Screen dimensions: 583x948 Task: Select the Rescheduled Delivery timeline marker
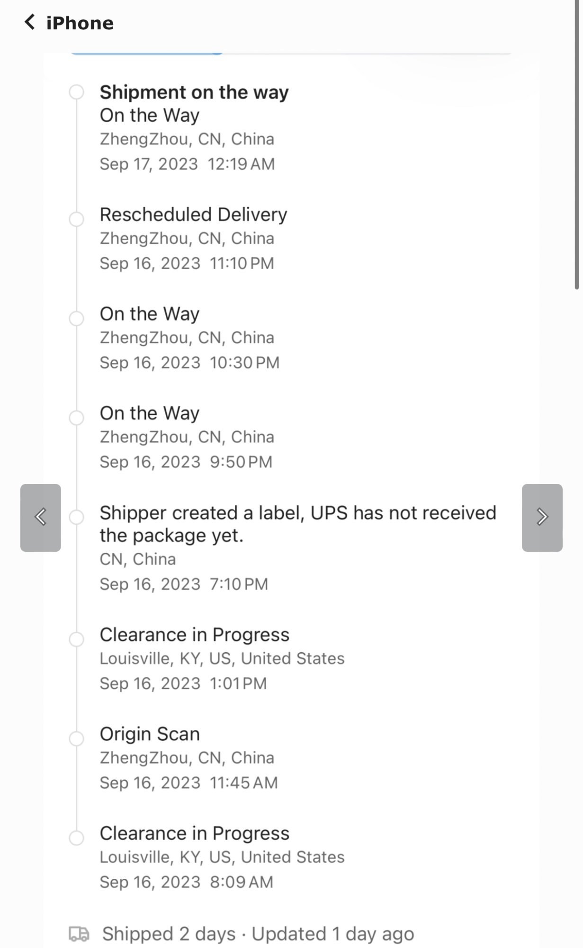point(77,219)
